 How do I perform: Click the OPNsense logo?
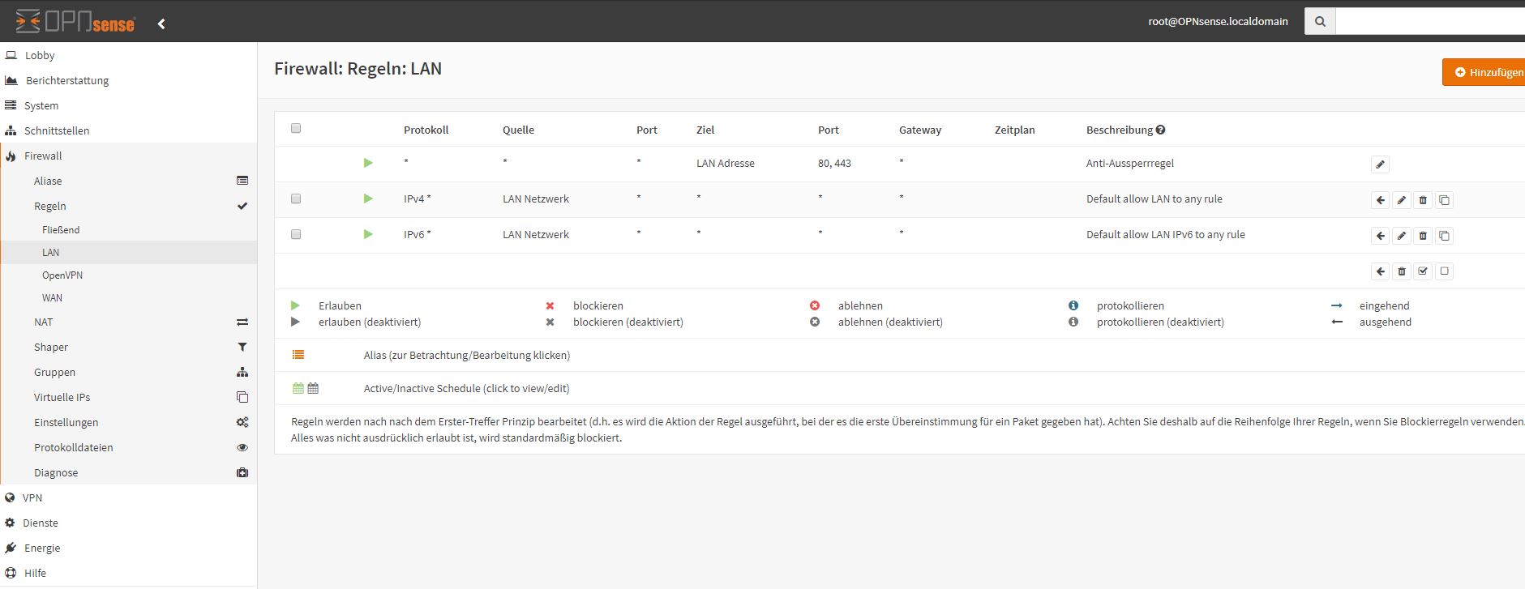[75, 22]
